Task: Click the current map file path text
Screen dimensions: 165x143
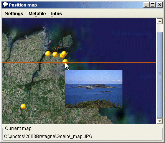Action: tap(48, 136)
